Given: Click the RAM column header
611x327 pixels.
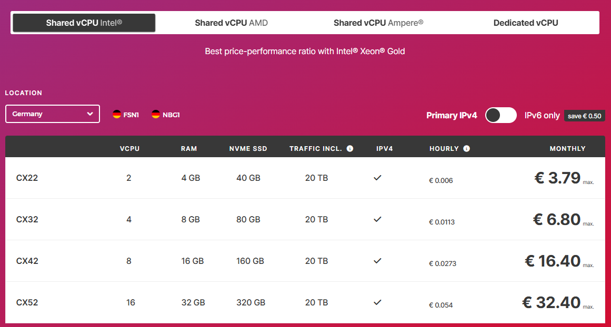Looking at the screenshot, I should 189,149.
